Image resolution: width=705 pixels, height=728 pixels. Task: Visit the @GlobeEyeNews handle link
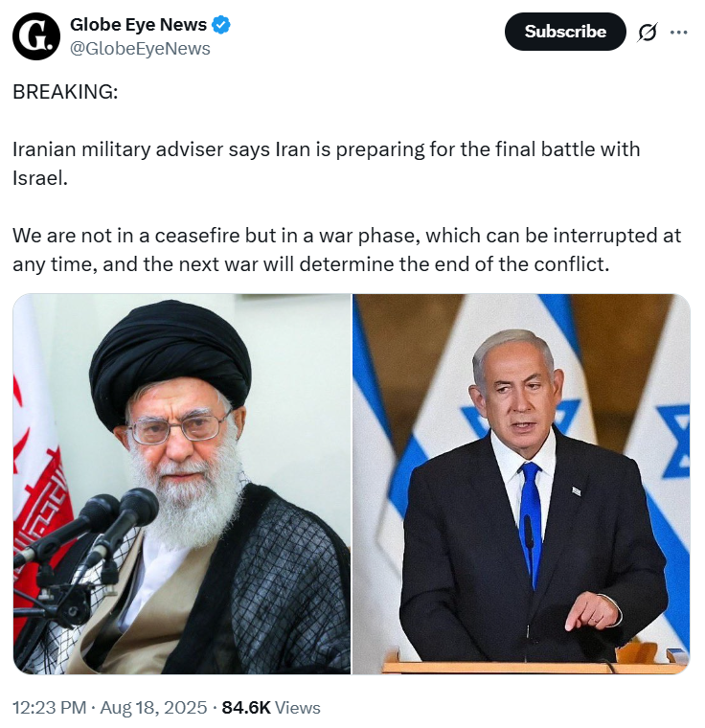[x=140, y=48]
